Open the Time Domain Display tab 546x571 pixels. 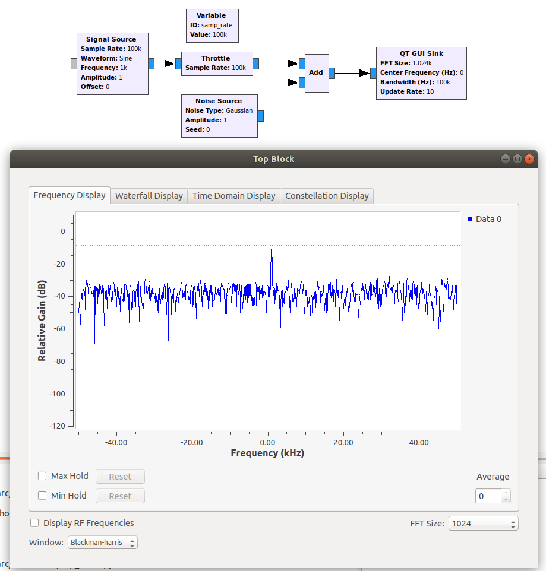point(233,196)
